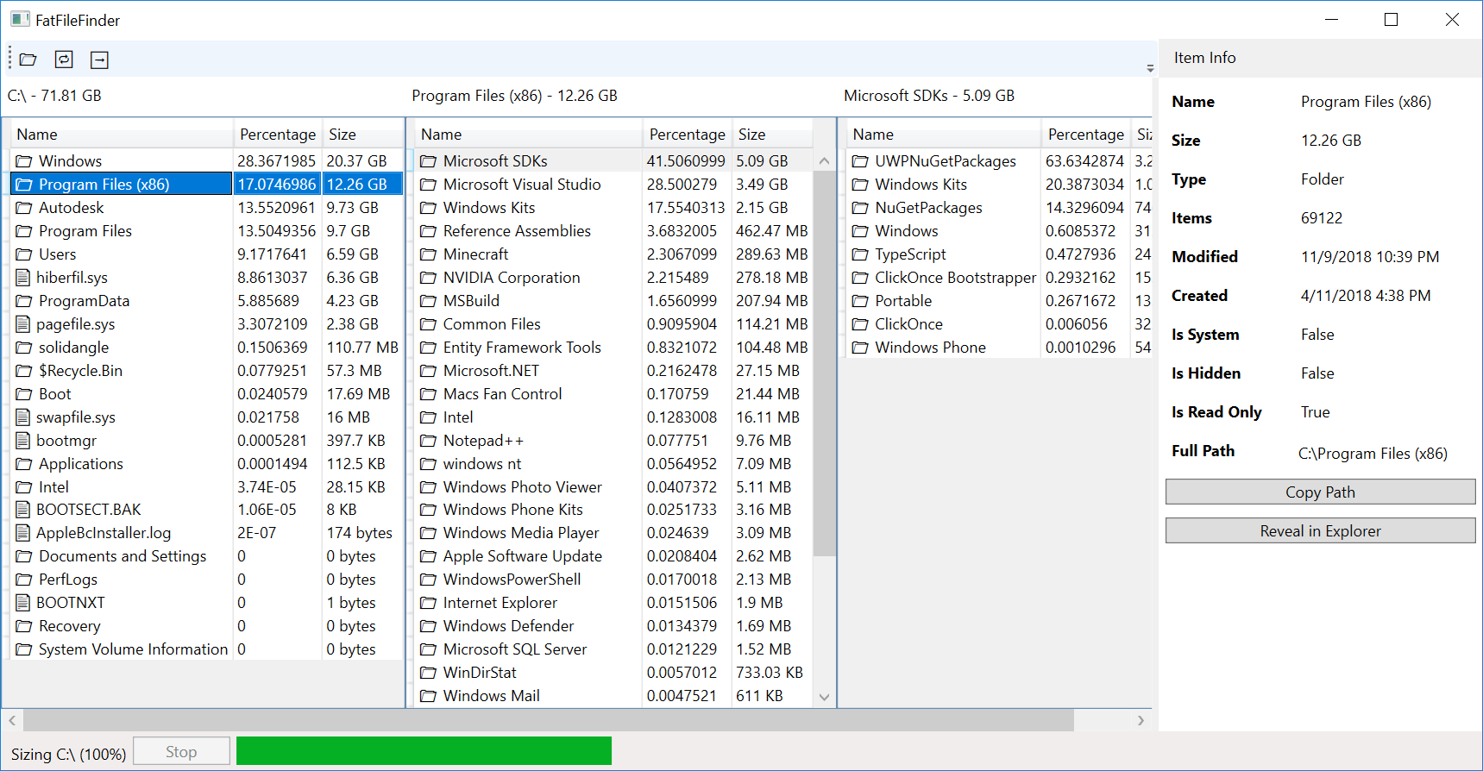Click the open folder toolbar icon

tap(28, 60)
